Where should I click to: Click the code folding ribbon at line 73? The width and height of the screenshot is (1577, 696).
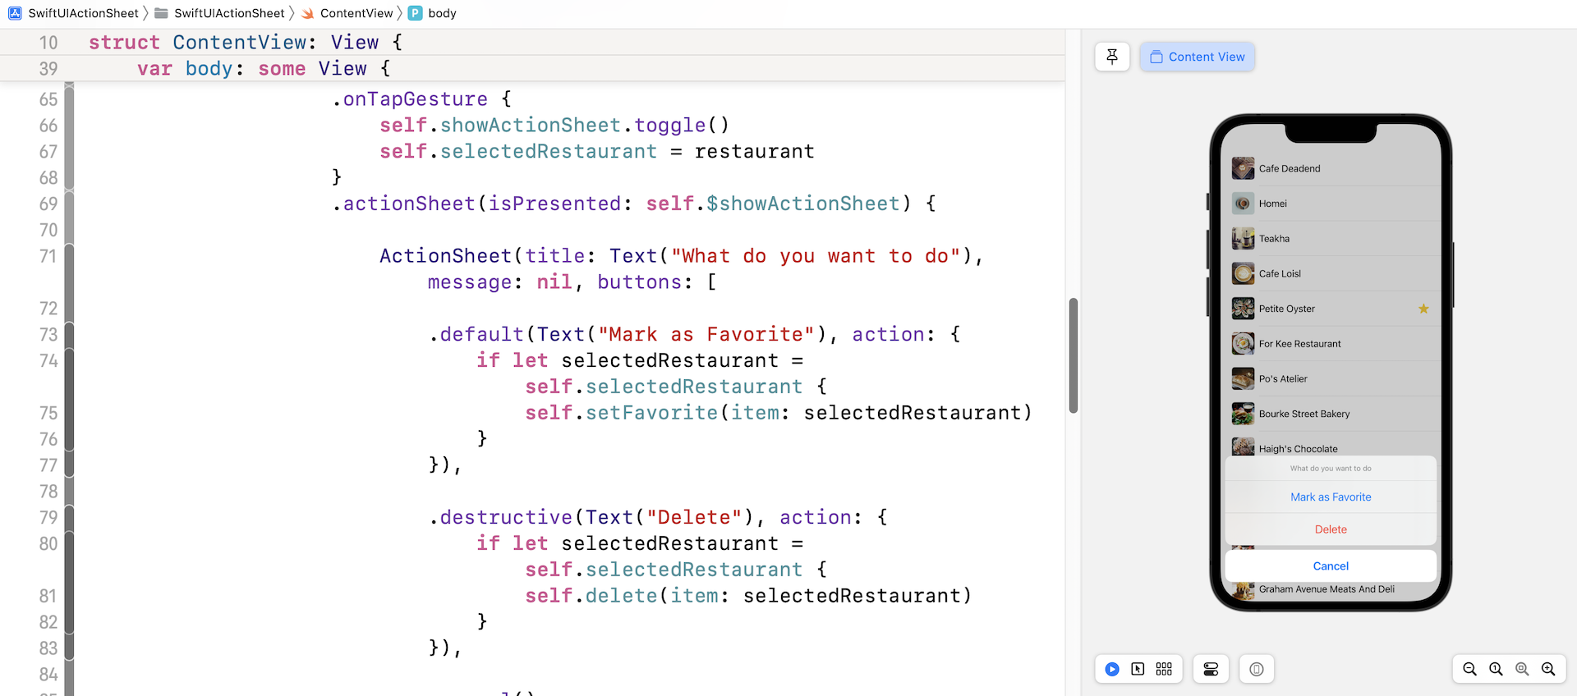click(70, 335)
